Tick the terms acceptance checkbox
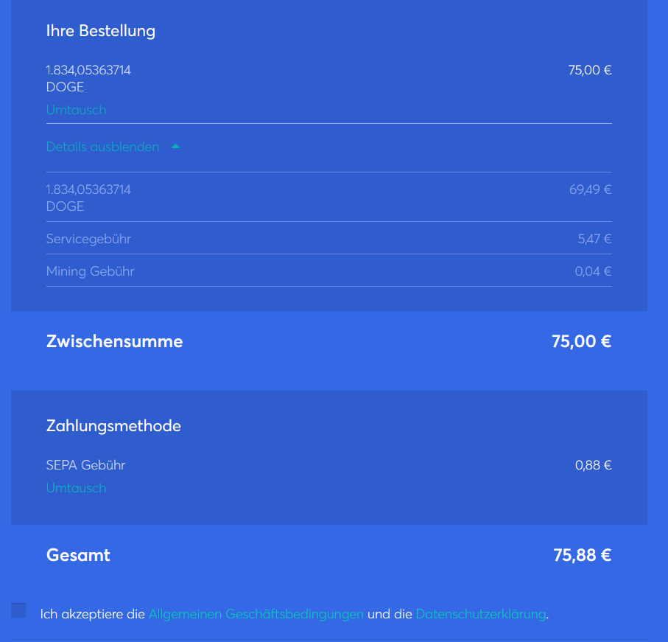The image size is (668, 642). click(18, 610)
